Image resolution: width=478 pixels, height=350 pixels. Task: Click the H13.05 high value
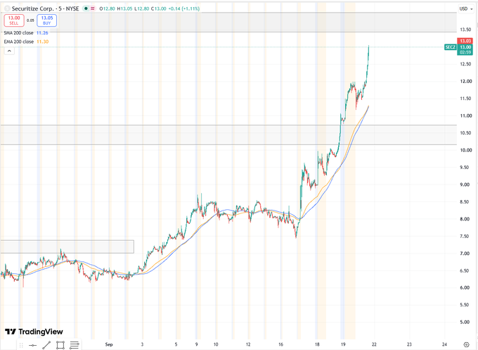coord(124,8)
